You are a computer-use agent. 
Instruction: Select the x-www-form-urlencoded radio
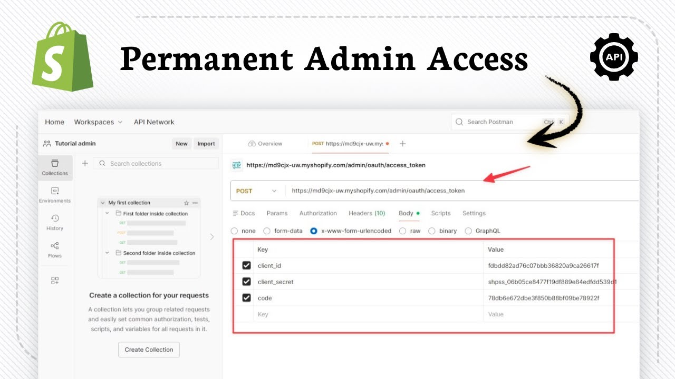[x=314, y=231]
